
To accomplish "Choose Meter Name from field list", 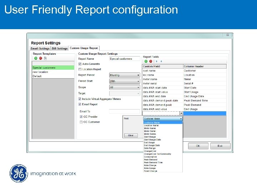I will pos(163,128).
